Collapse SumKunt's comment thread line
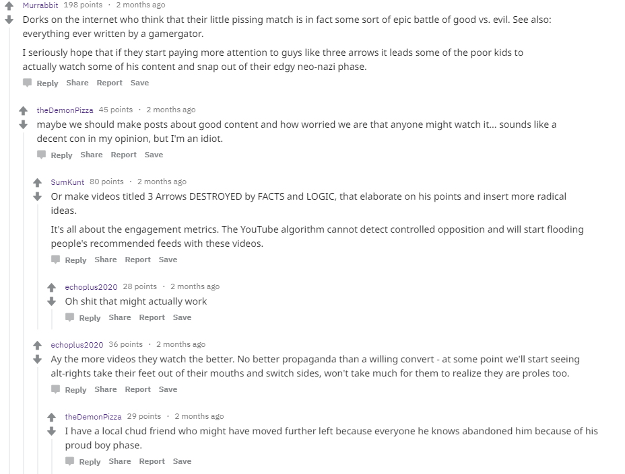The width and height of the screenshot is (625, 474). 38,267
